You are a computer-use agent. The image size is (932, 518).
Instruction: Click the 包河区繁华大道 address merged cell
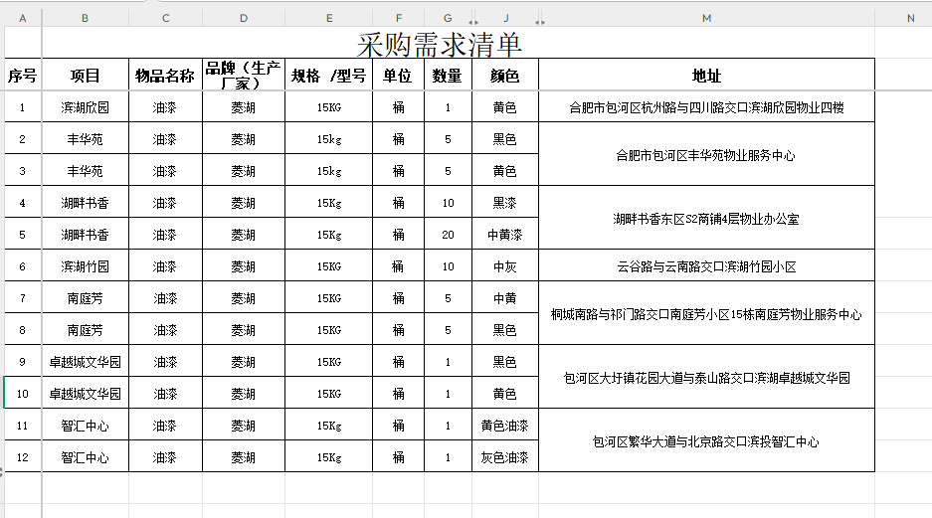point(706,441)
